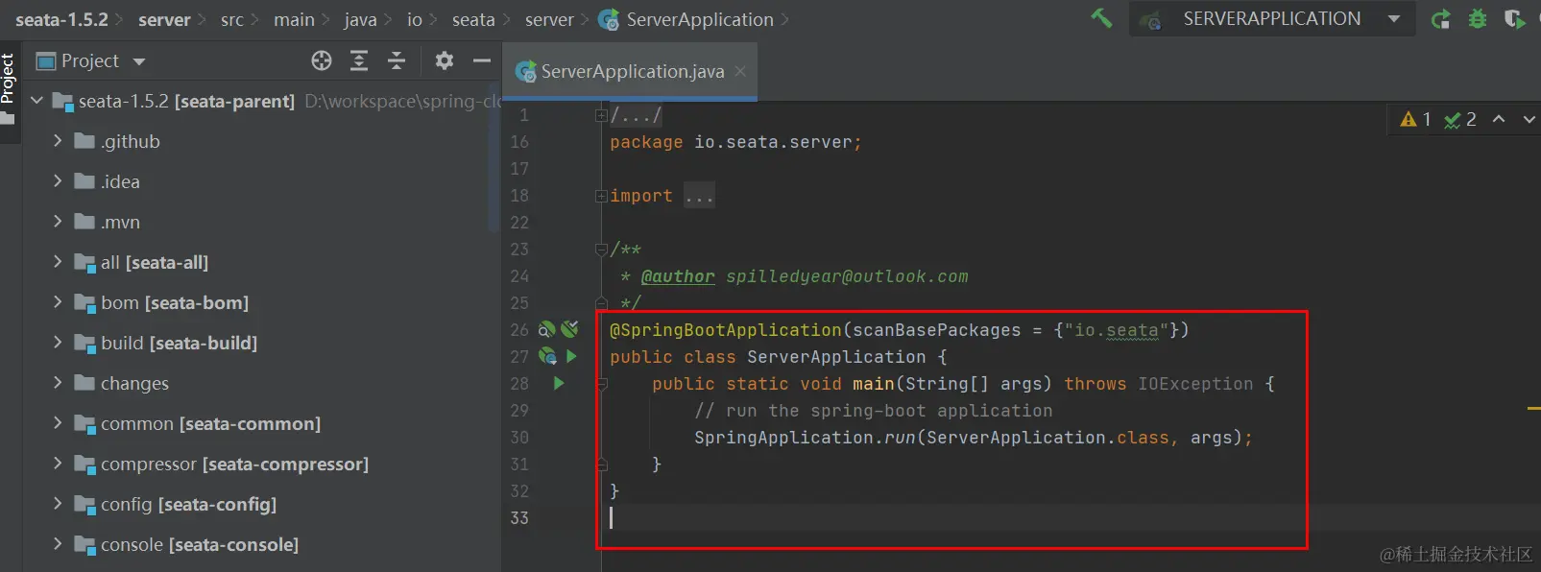Click the typo check count indicator
The image size is (1541, 572).
[1460, 119]
